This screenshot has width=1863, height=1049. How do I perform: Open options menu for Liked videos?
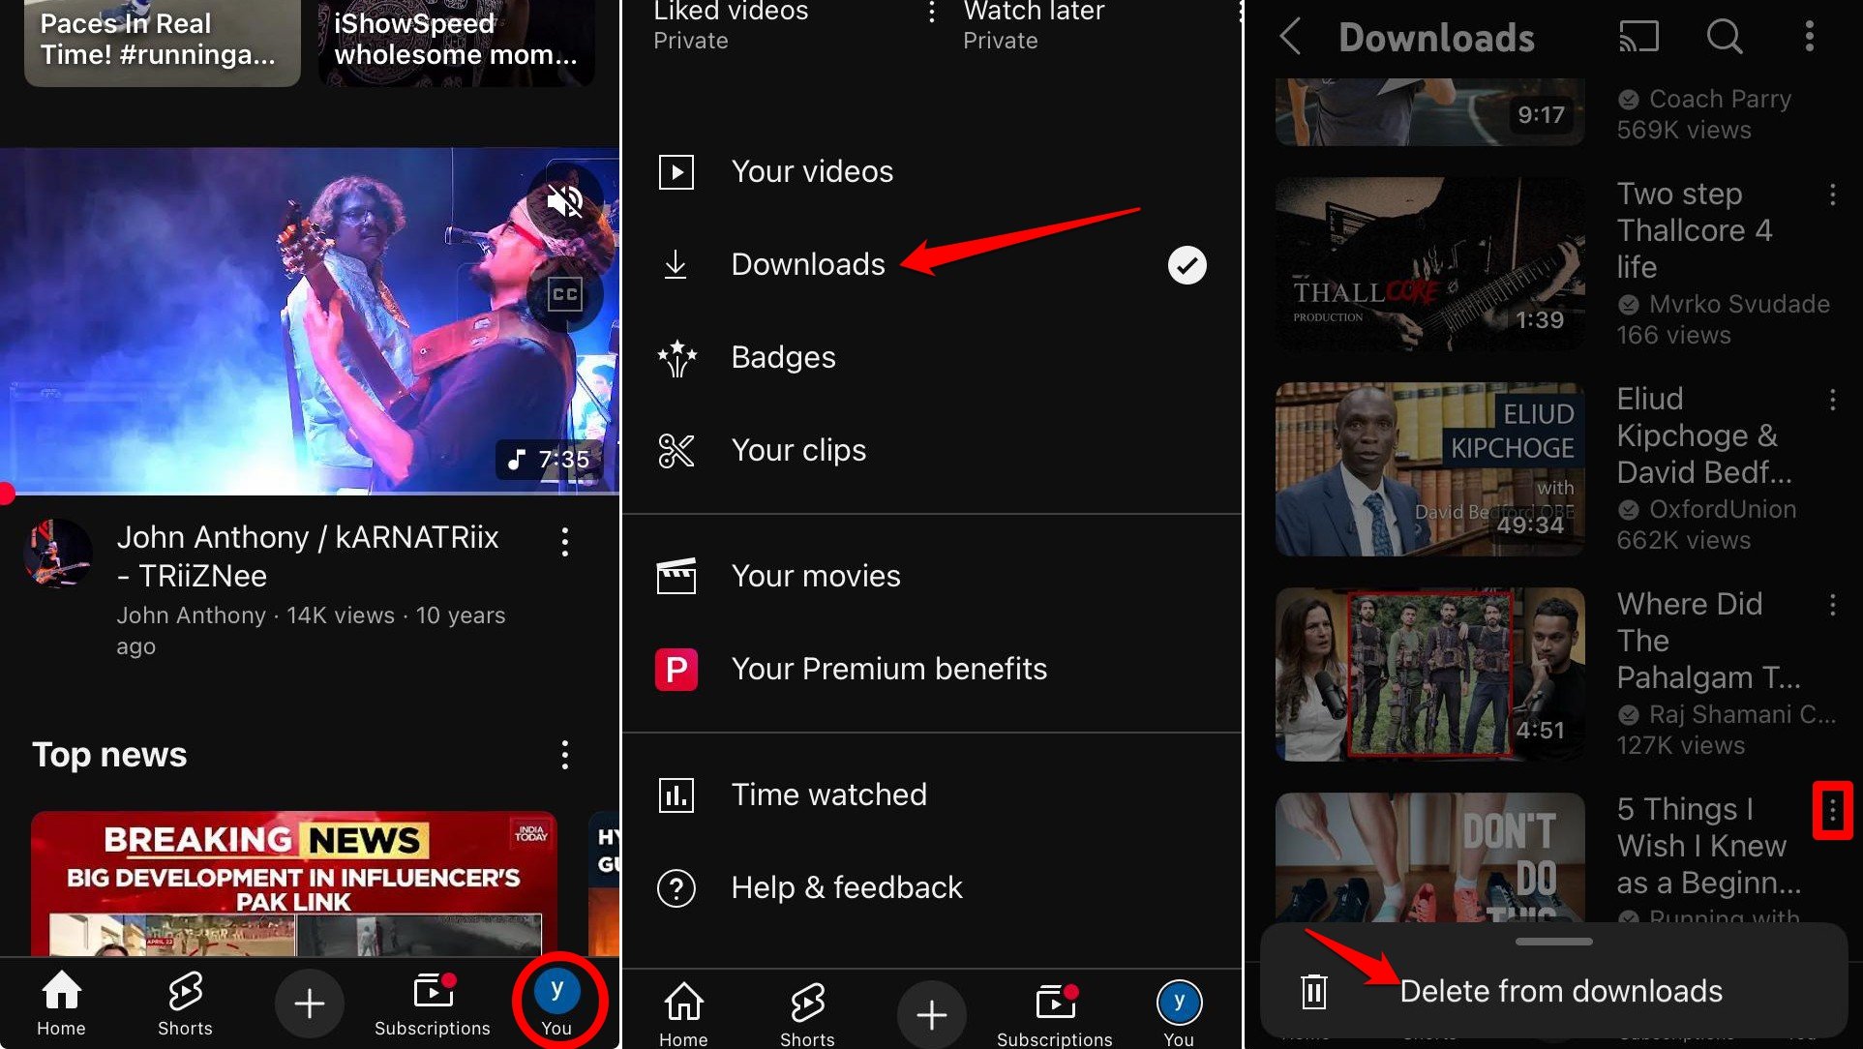coord(931,12)
